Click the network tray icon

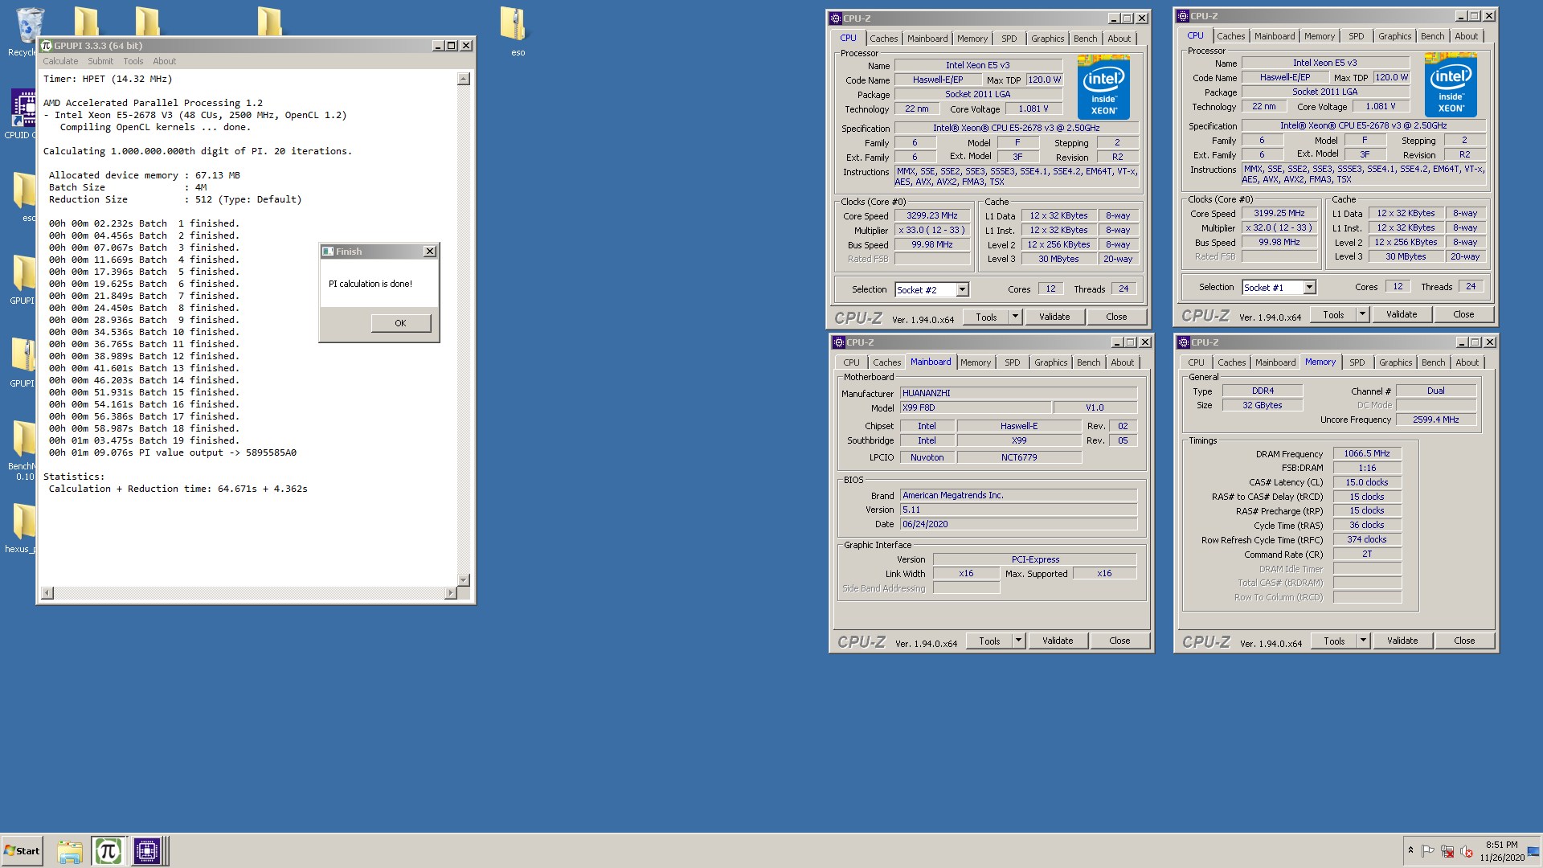(1447, 851)
